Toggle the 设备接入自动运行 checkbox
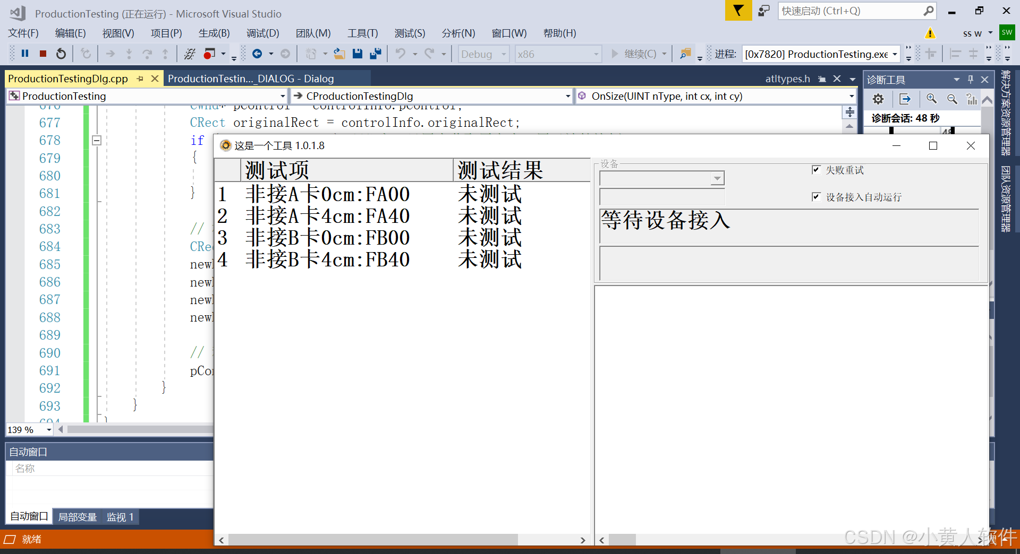This screenshot has height=554, width=1020. [817, 197]
